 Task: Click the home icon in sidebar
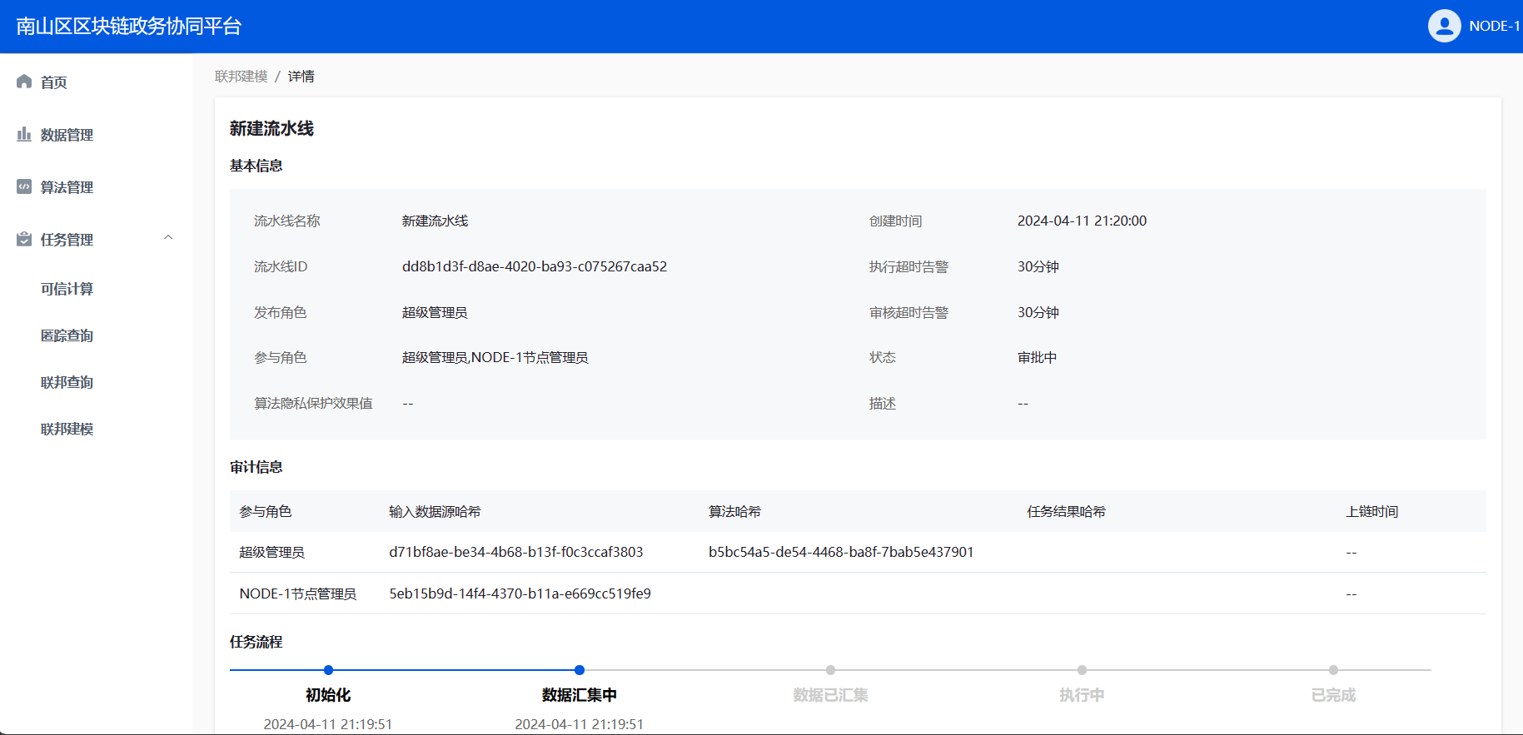[x=24, y=82]
